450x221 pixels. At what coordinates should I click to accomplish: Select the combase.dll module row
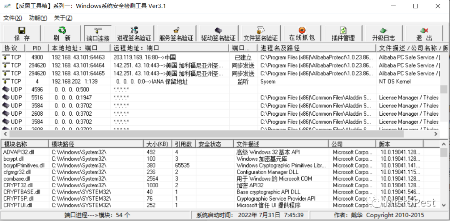(220, 179)
